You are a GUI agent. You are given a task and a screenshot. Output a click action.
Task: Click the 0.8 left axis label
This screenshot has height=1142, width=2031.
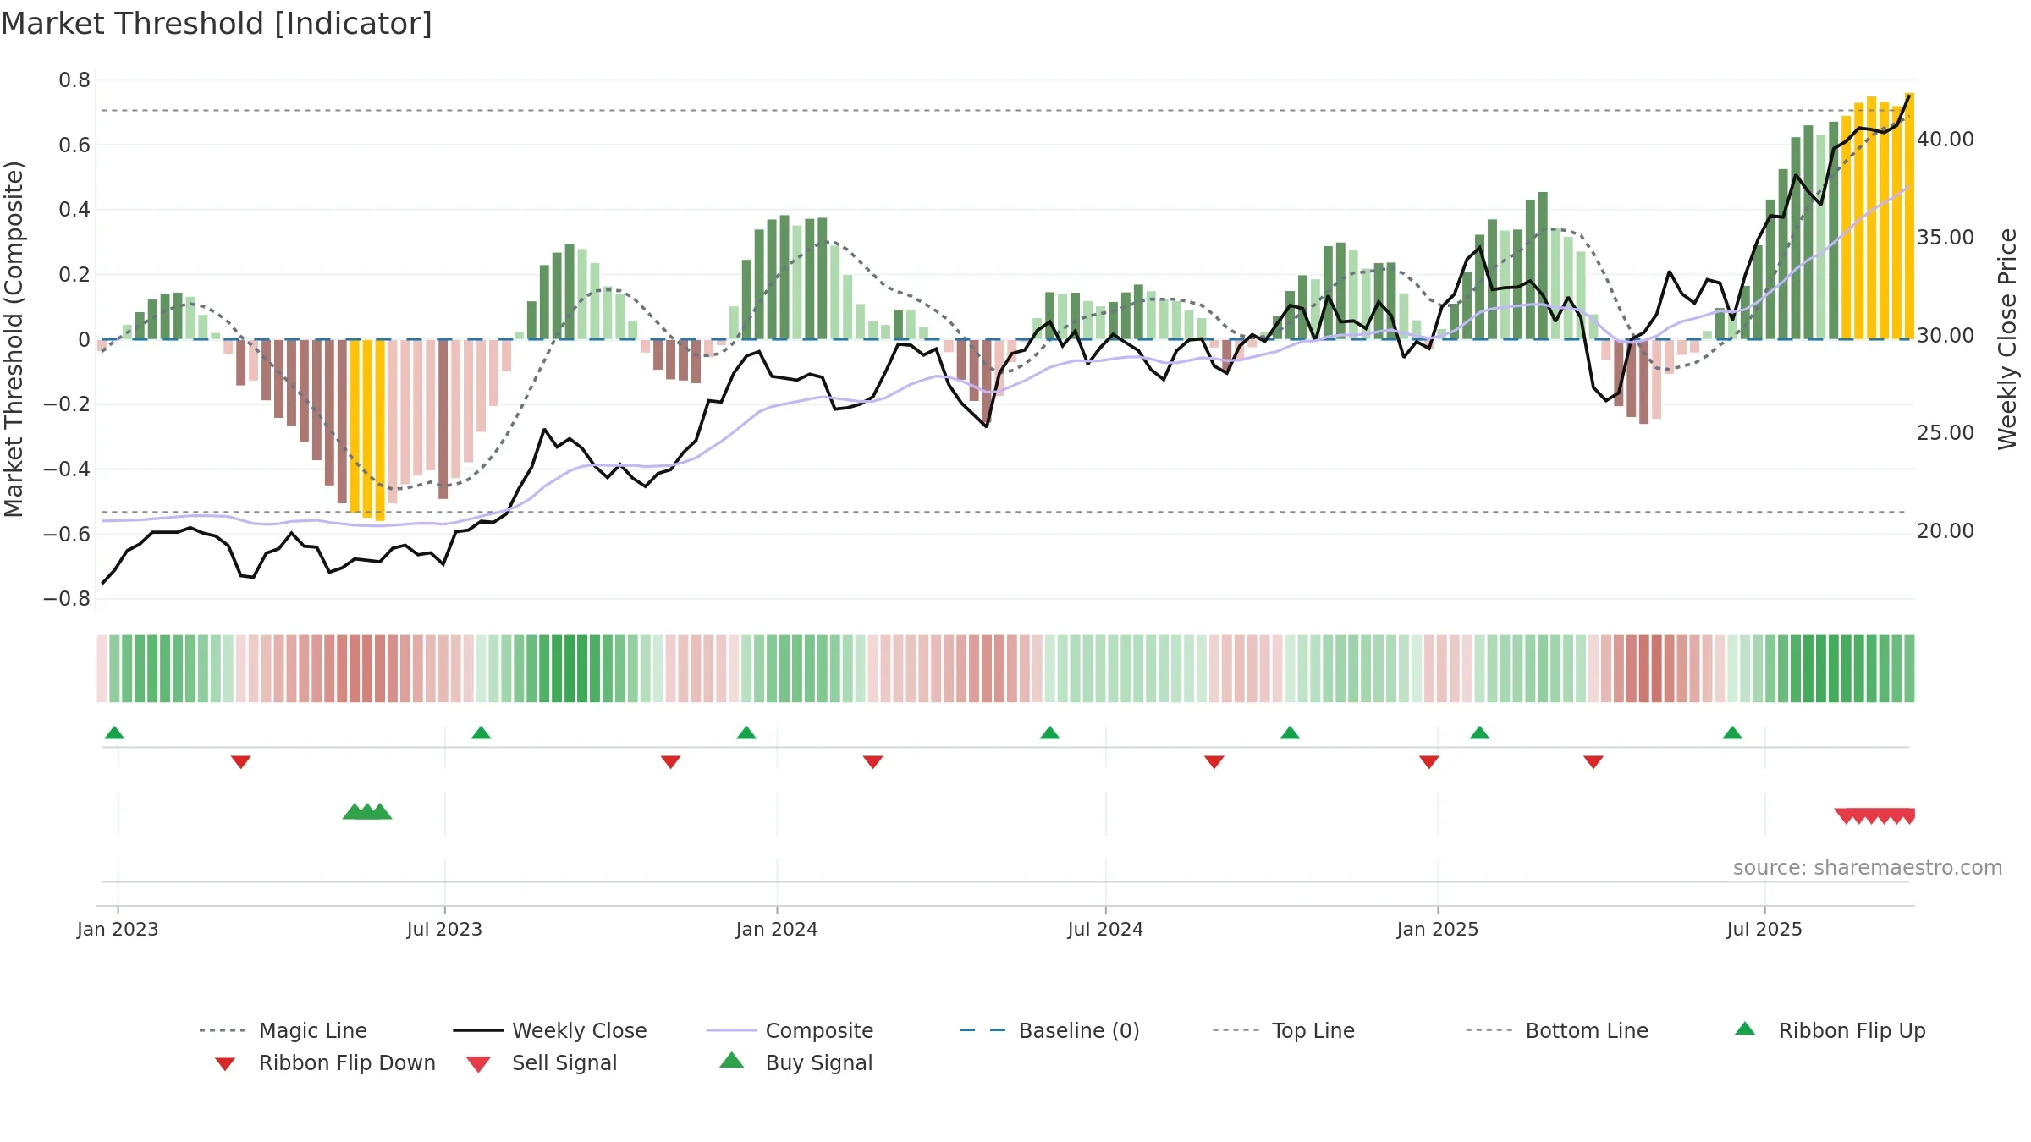click(74, 80)
